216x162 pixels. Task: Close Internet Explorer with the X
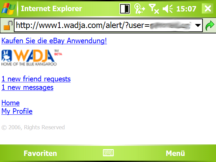208,8
